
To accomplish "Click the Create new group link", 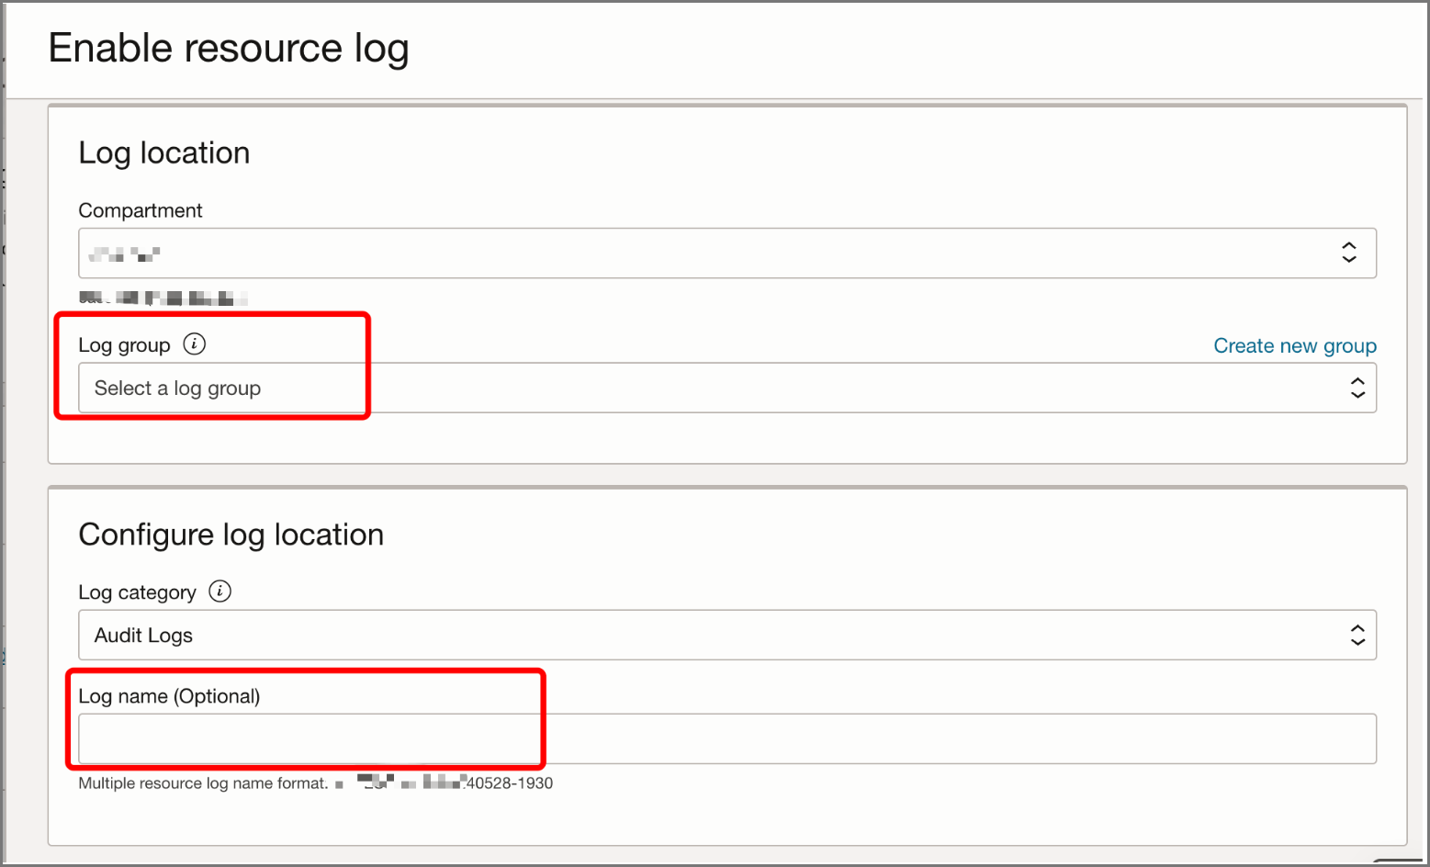I will (x=1294, y=345).
